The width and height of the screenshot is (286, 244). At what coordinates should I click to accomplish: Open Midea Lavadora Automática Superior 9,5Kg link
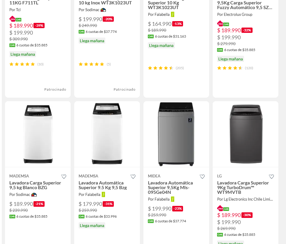pyautogui.click(x=170, y=187)
